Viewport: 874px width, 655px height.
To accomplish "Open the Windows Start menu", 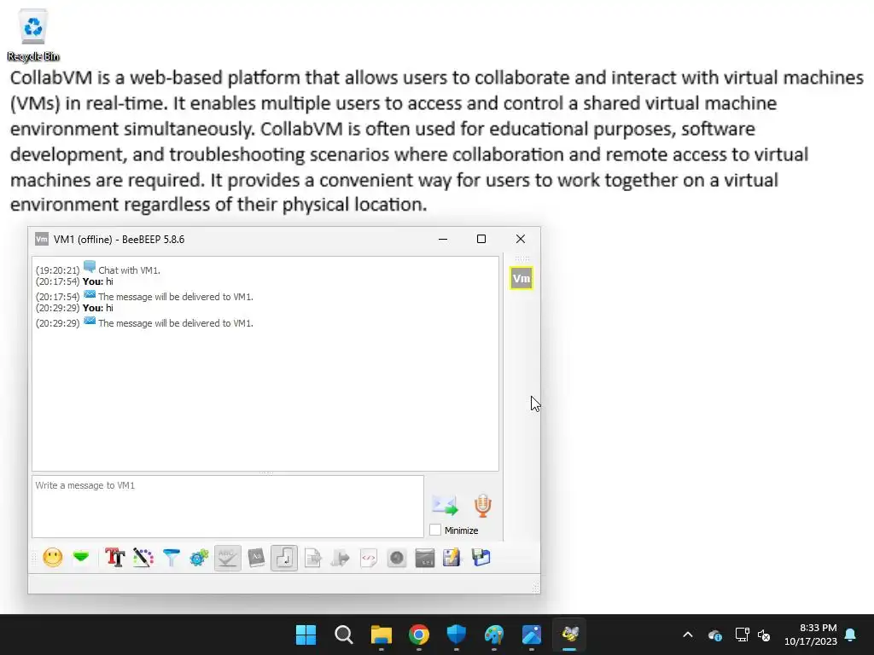I will pos(306,635).
